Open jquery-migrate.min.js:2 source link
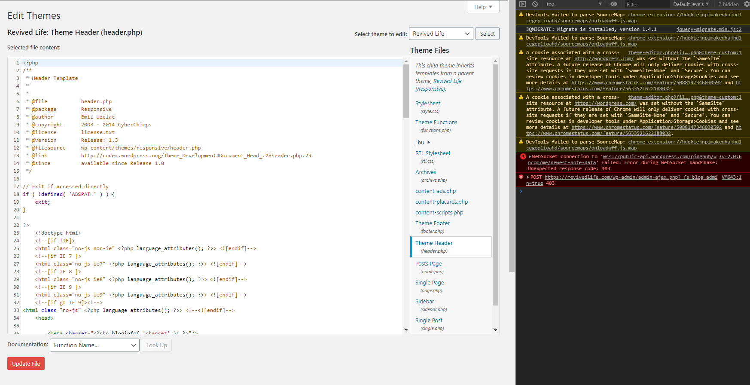This screenshot has height=385, width=750. pos(709,30)
